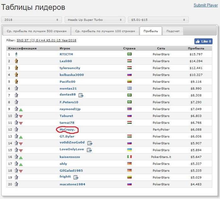Screen dimensions: 220x199
Task: Click the silver star badge for MrCrazy.
Action: [x=16, y=129]
